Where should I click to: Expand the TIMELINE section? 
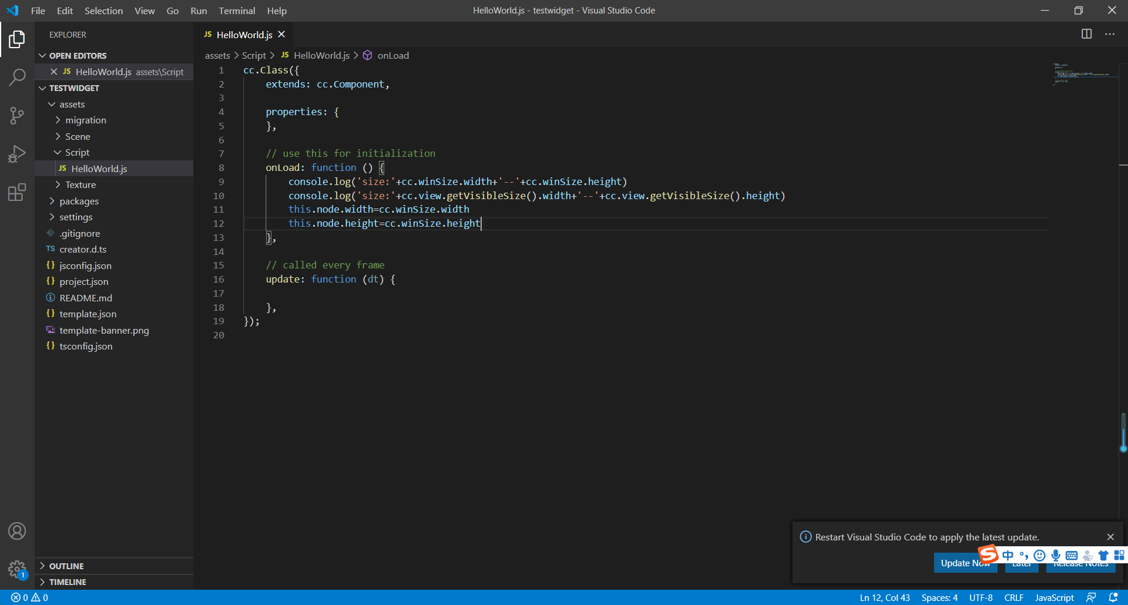(x=68, y=582)
